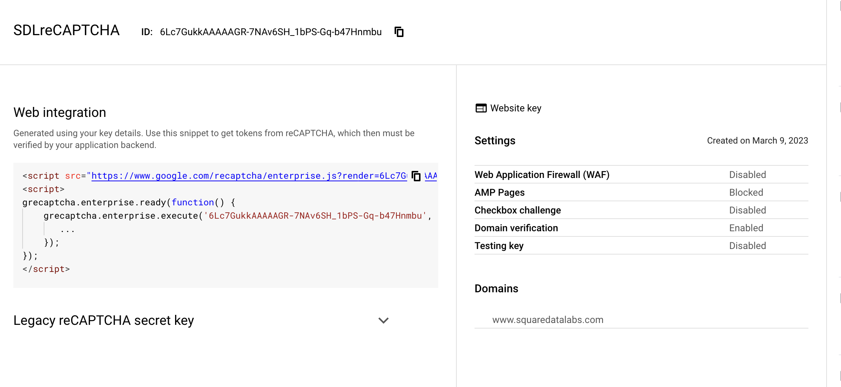Screen dimensions: 841x387
Task: Click the Domain verification setting label
Action: coord(516,228)
